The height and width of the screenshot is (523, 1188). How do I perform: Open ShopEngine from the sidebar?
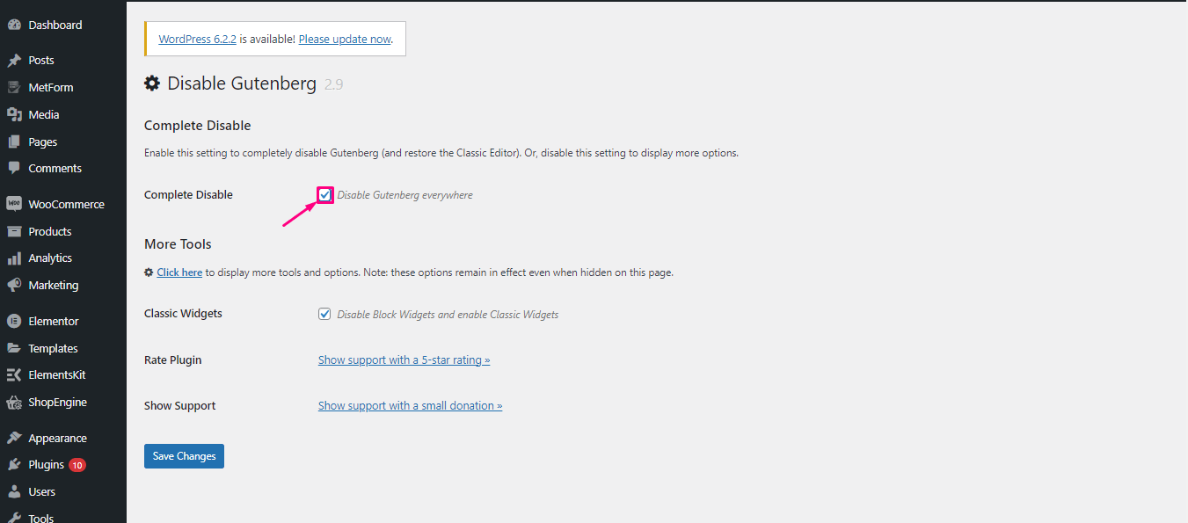coord(15,402)
